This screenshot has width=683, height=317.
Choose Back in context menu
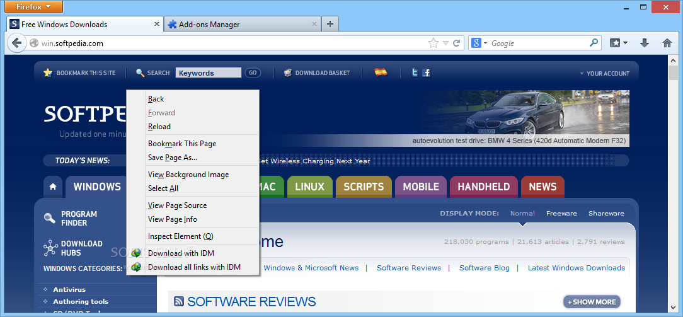(193, 99)
